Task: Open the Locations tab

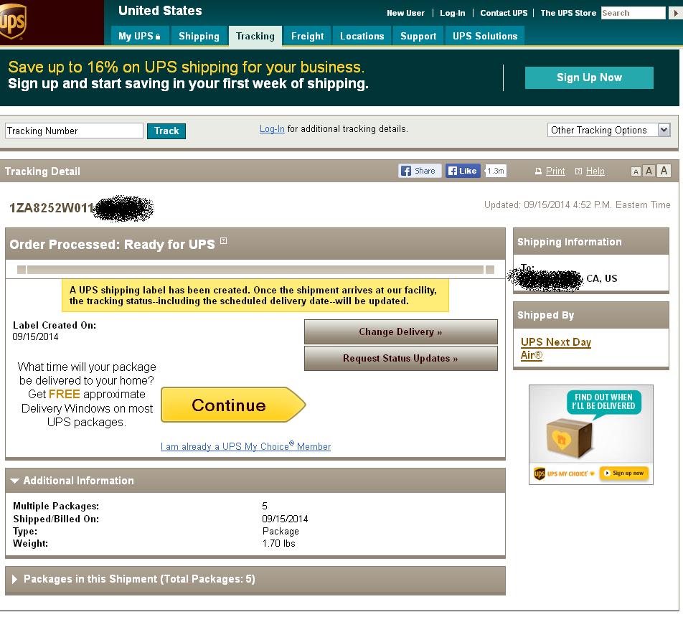Action: coord(362,36)
